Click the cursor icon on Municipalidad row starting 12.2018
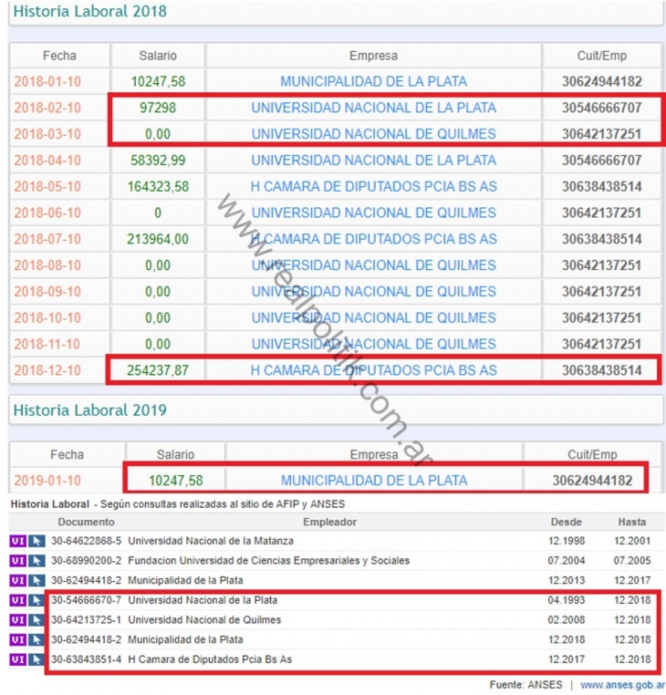The width and height of the screenshot is (666, 695). point(36,639)
